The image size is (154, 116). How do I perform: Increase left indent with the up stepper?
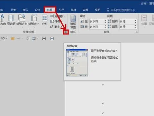(105, 20)
